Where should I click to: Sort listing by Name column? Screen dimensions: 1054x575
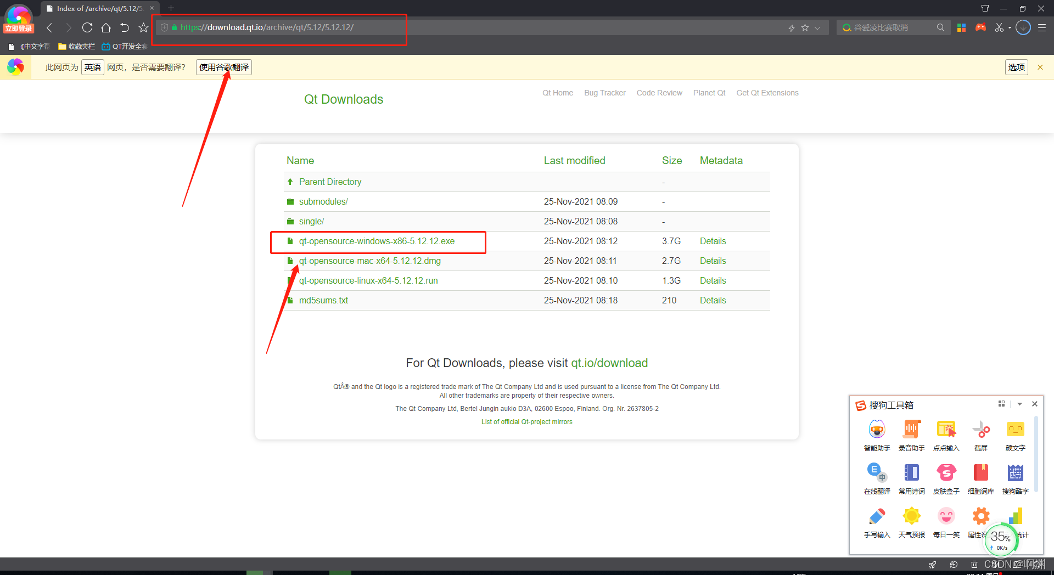tap(300, 161)
